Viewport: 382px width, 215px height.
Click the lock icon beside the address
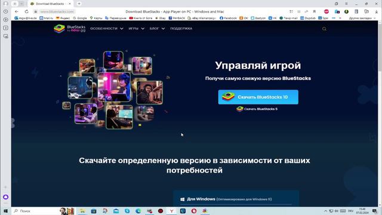pos(35,11)
